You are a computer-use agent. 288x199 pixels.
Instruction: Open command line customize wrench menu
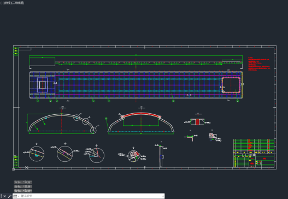(9, 196)
